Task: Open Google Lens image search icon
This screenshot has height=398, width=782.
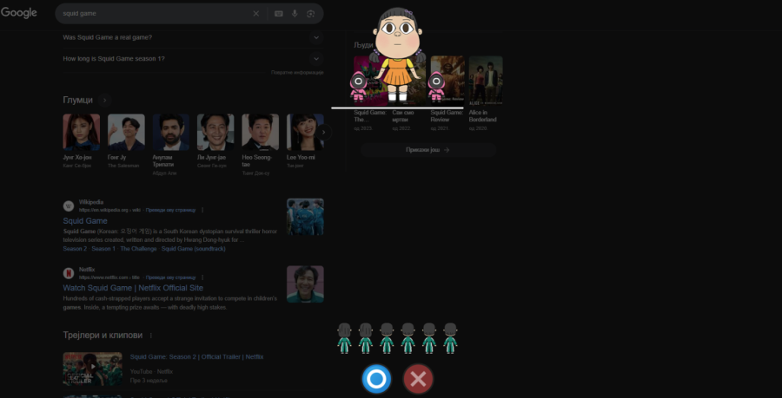Action: (310, 14)
